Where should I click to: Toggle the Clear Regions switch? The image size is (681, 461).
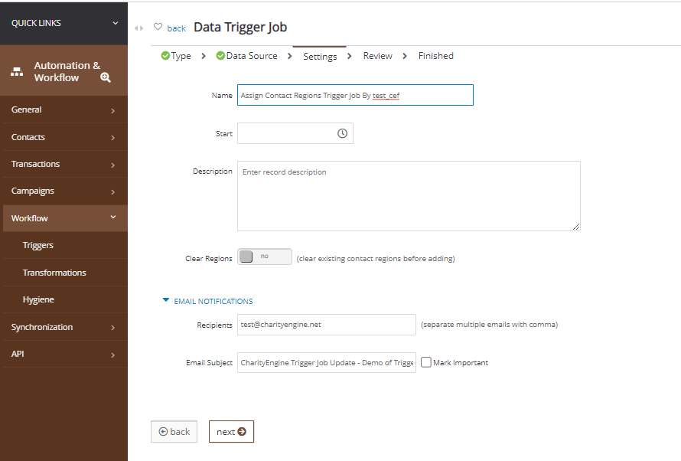coord(265,257)
